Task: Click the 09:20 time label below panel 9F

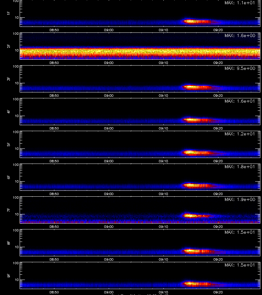Action: tap(218, 292)
